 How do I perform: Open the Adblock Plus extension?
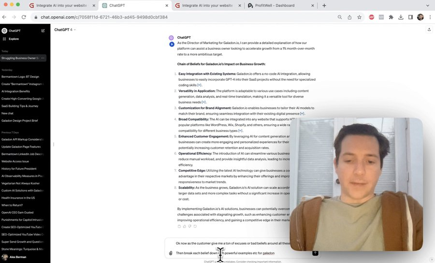pos(372,17)
